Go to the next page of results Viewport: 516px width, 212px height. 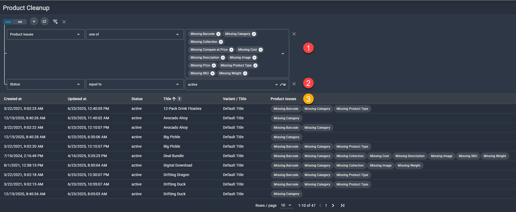[x=333, y=205]
